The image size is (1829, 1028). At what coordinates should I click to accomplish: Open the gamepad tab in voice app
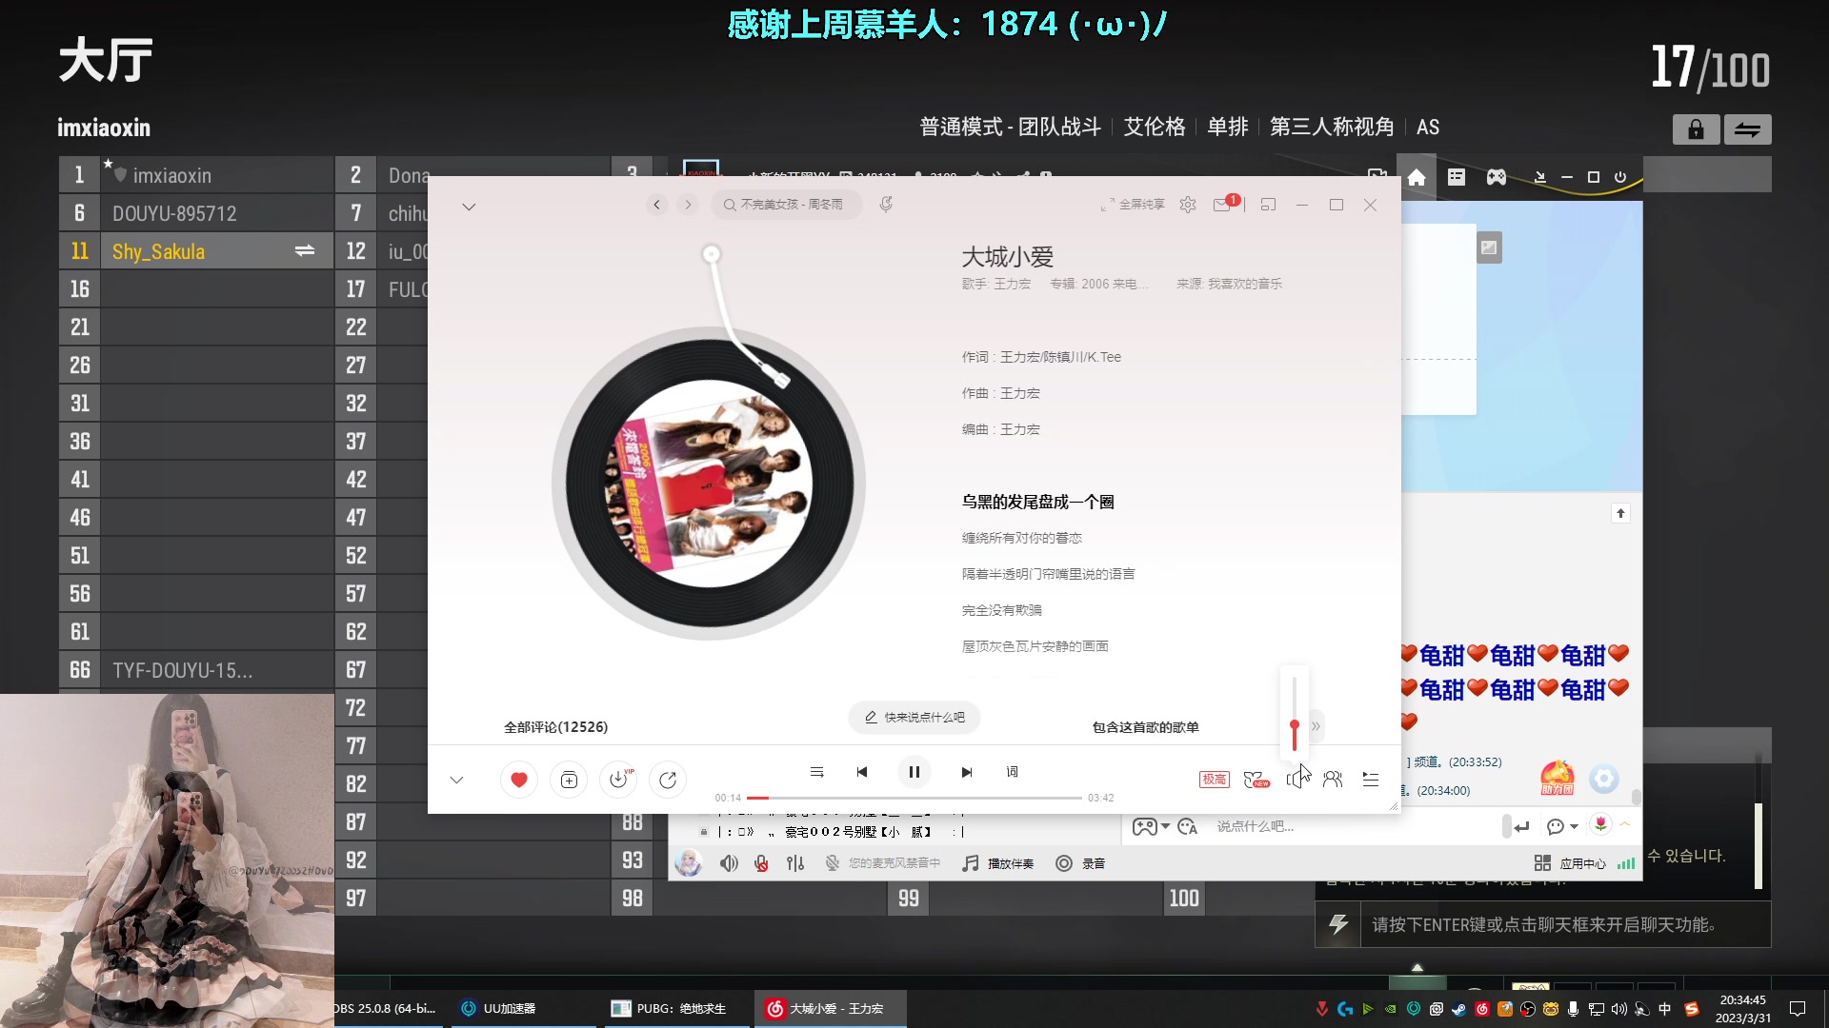point(1497,177)
